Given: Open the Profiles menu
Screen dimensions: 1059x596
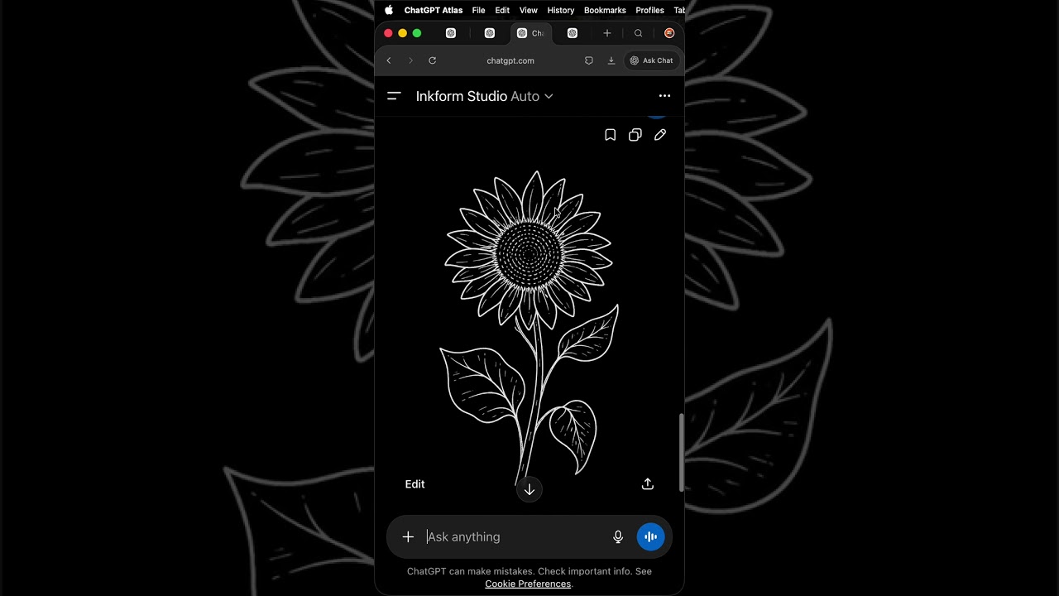Looking at the screenshot, I should pyautogui.click(x=649, y=10).
